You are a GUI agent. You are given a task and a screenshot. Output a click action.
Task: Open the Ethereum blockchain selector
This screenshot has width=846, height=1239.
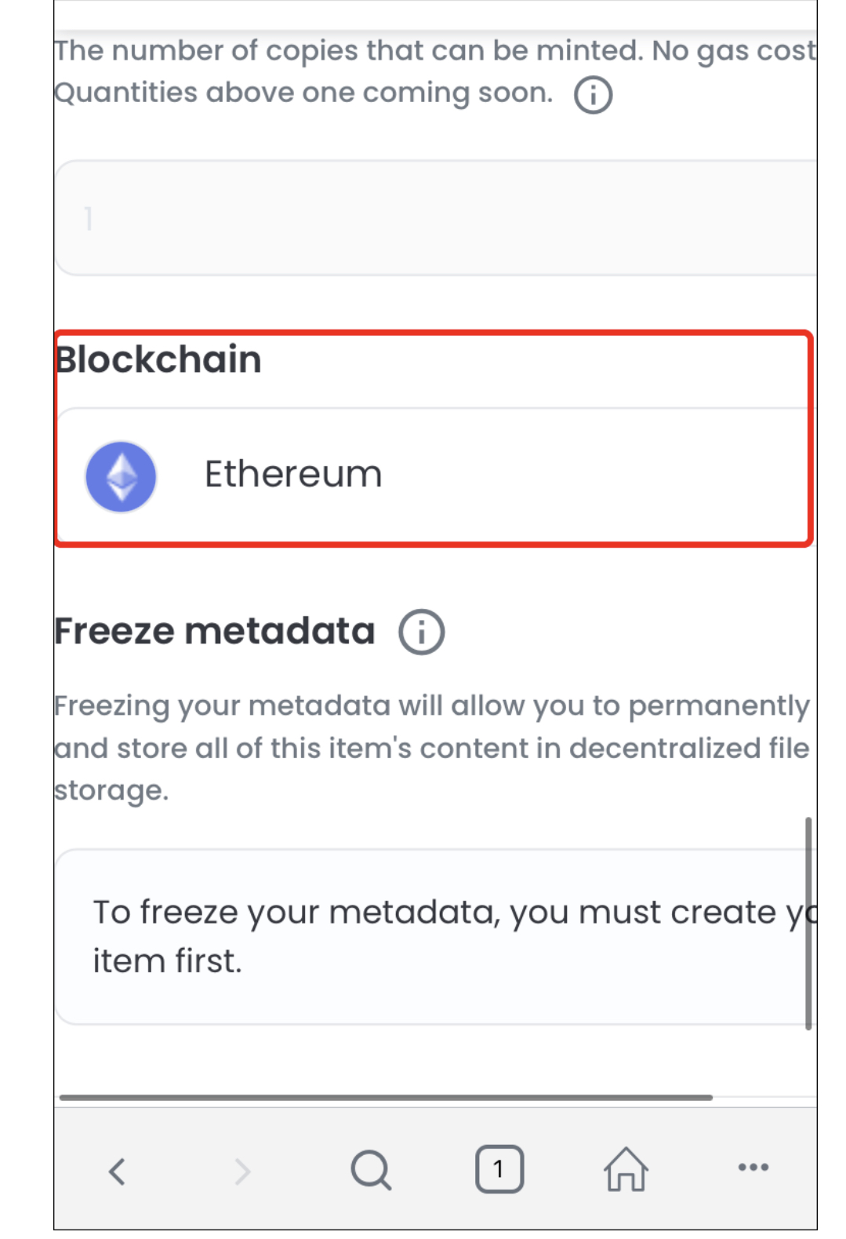435,475
